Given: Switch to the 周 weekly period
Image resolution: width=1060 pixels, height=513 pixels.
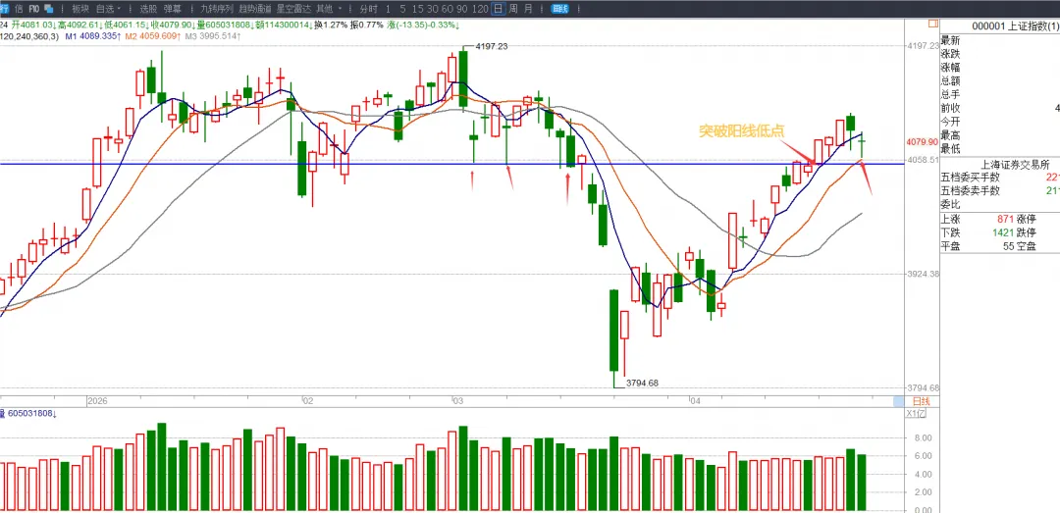Looking at the screenshot, I should [513, 9].
